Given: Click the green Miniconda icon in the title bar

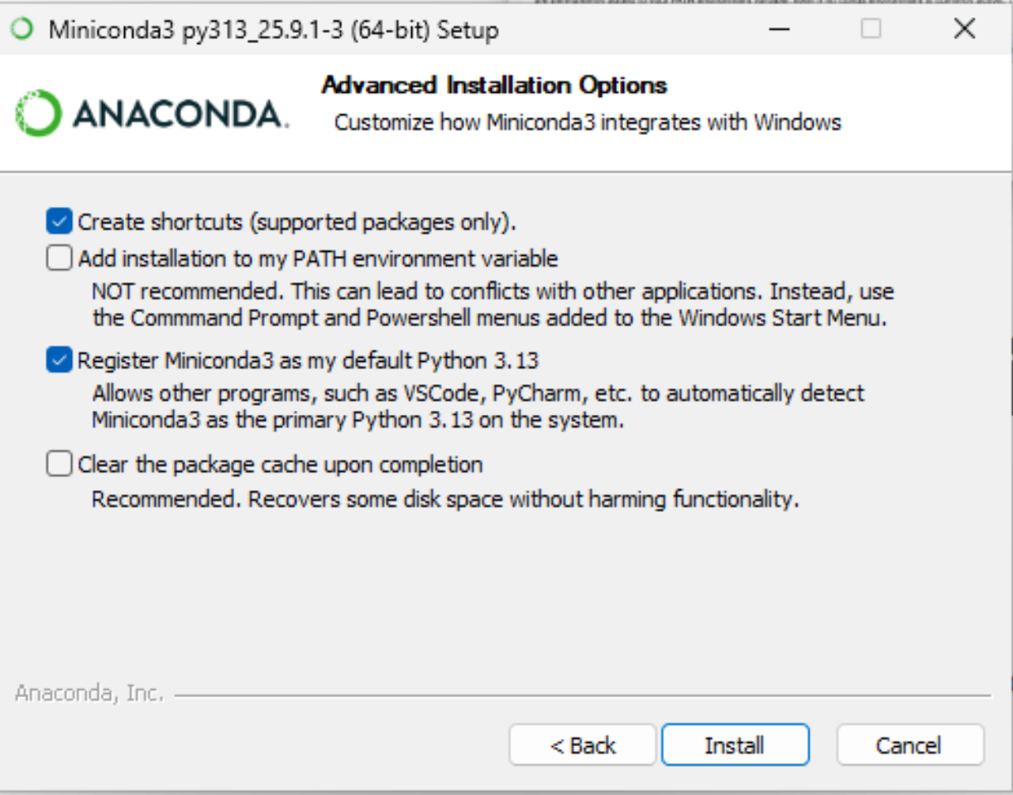Looking at the screenshot, I should tap(22, 28).
